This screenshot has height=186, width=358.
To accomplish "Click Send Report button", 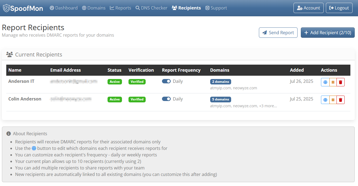I will coord(278,33).
